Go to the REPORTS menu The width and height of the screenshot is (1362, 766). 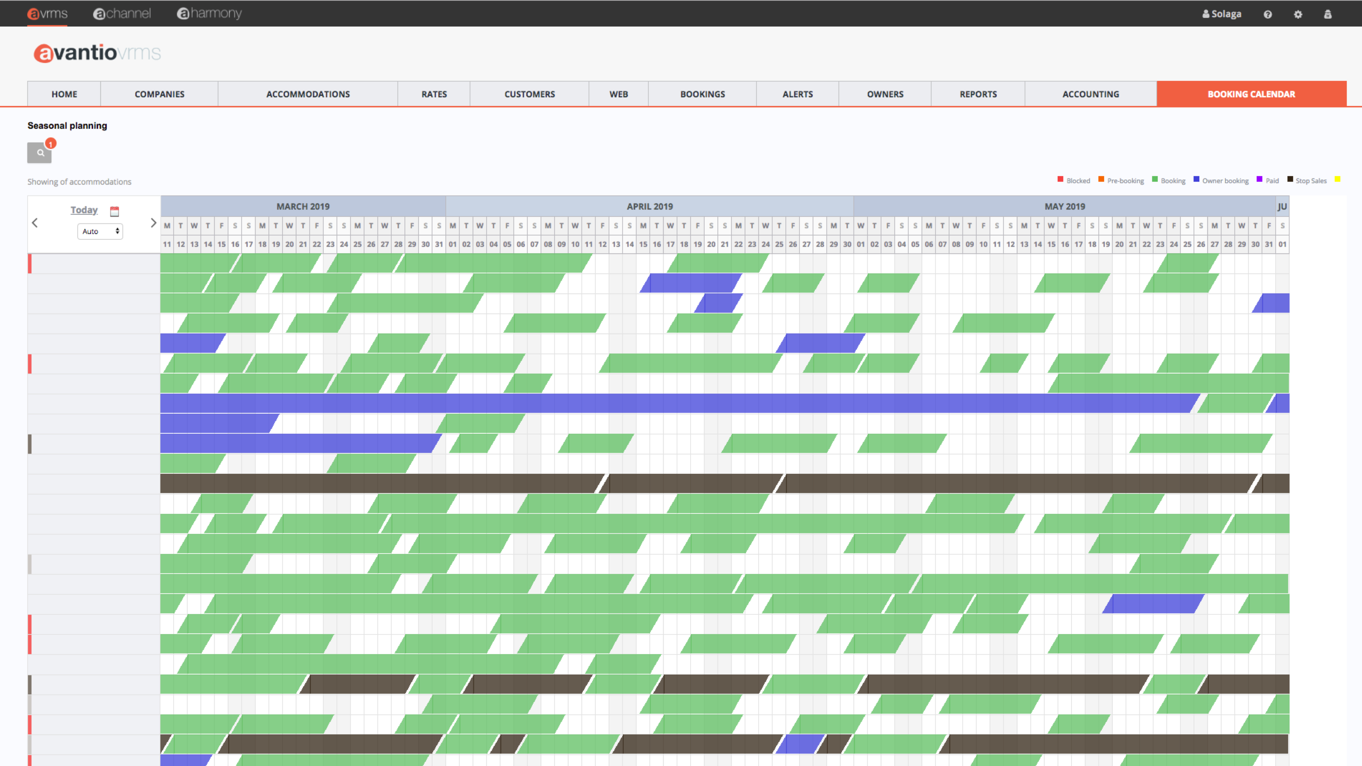[978, 94]
